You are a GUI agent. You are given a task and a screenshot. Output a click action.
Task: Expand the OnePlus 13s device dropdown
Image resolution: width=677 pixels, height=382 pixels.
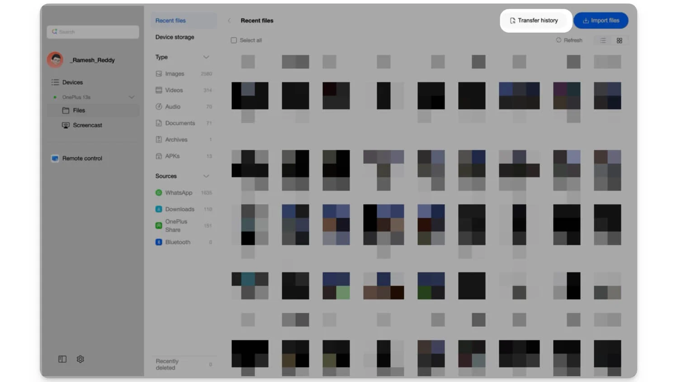pos(132,97)
